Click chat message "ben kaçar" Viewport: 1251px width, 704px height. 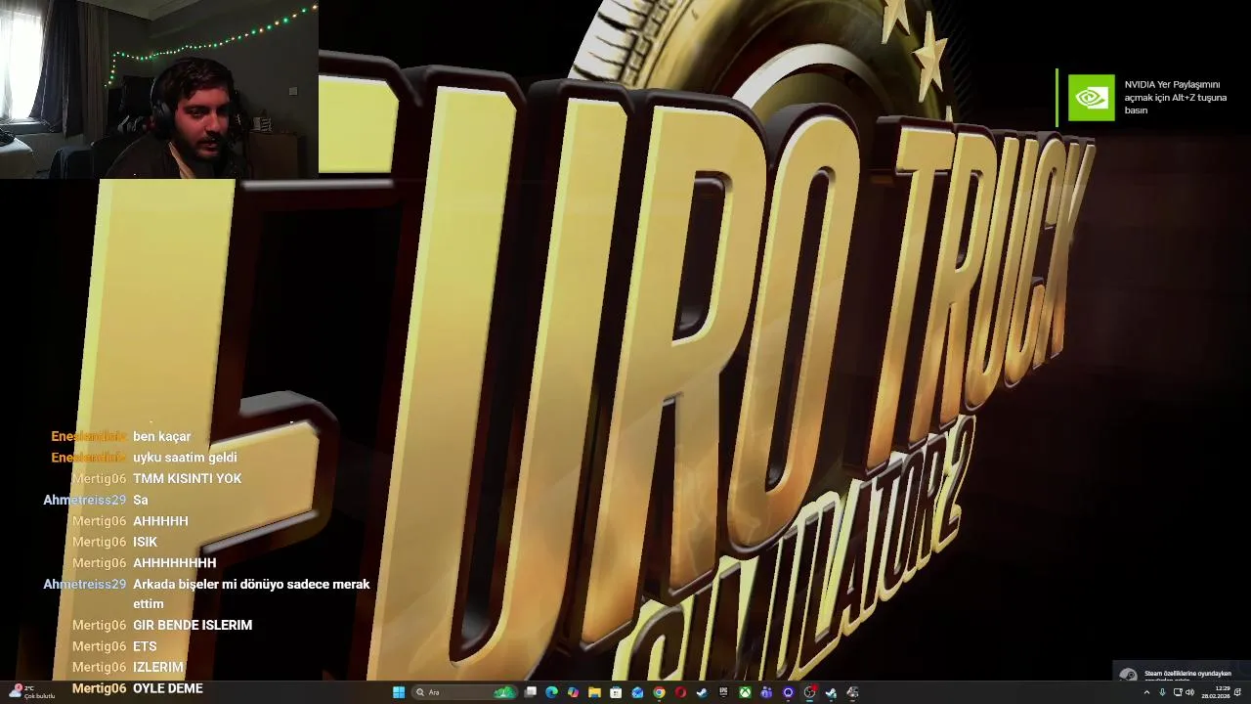coord(162,436)
